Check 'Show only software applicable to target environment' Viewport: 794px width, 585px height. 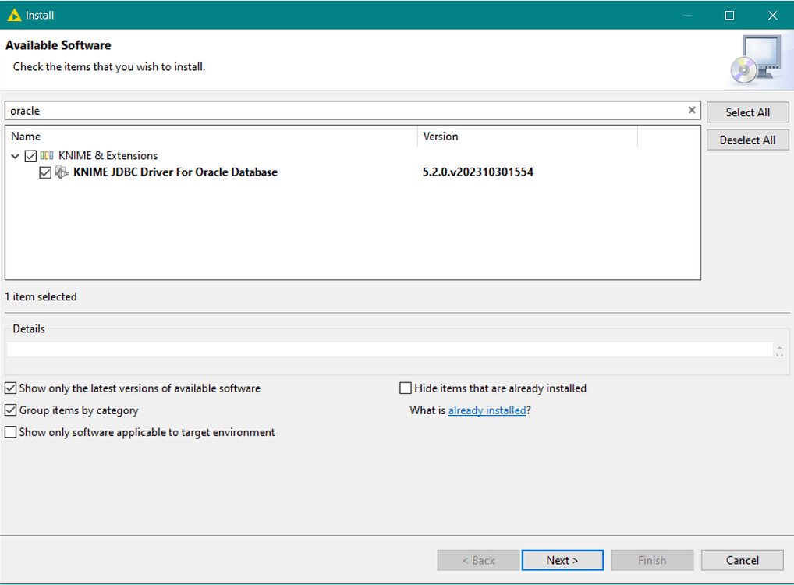[10, 432]
